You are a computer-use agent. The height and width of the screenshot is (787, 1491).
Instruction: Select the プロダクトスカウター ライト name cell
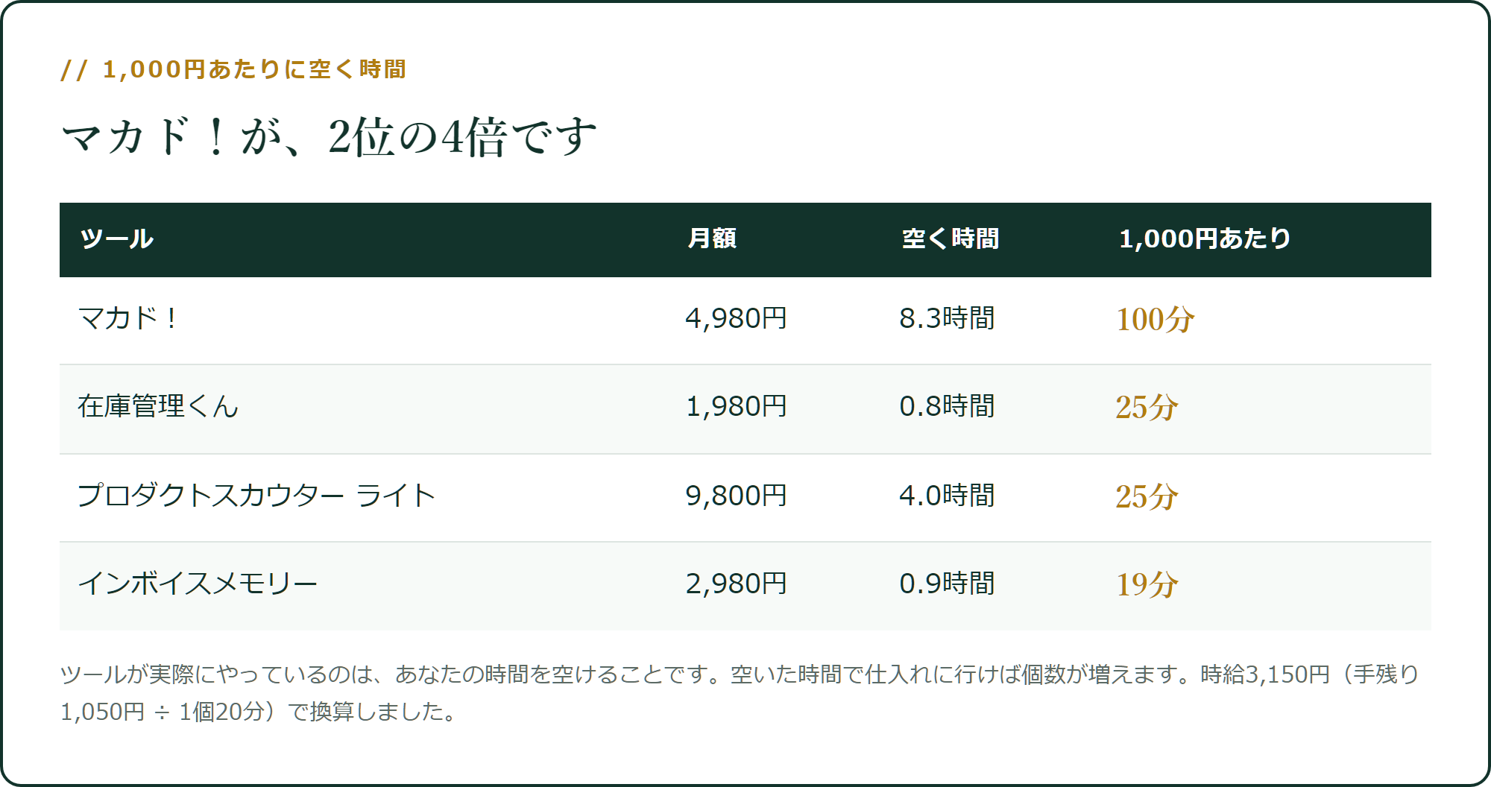[256, 496]
